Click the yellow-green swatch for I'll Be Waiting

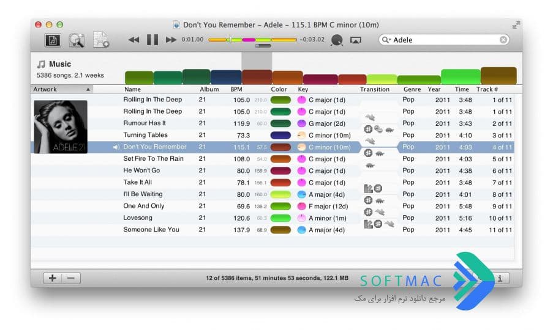(280, 194)
